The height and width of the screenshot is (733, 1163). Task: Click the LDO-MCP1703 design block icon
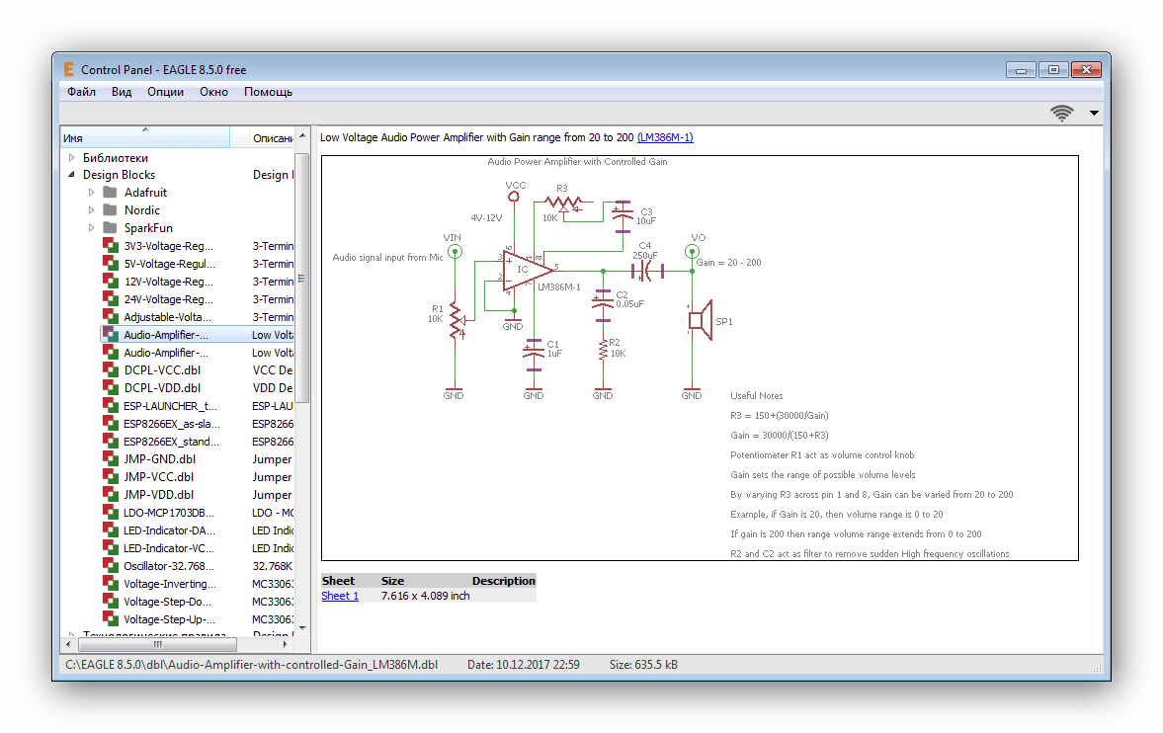point(110,513)
